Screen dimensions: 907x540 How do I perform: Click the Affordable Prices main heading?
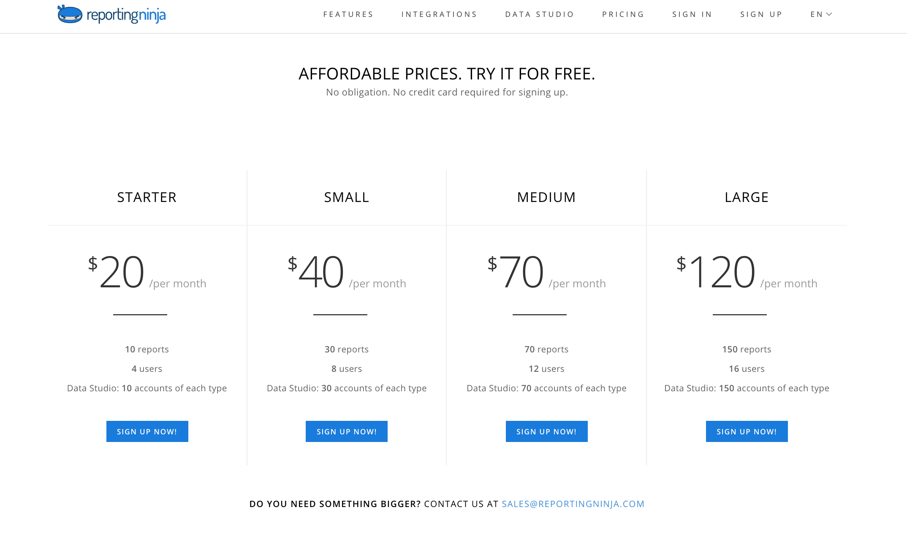click(x=447, y=74)
